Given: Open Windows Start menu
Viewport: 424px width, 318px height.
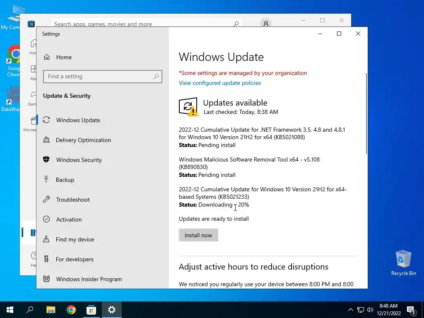Looking at the screenshot, I should click(10, 310).
